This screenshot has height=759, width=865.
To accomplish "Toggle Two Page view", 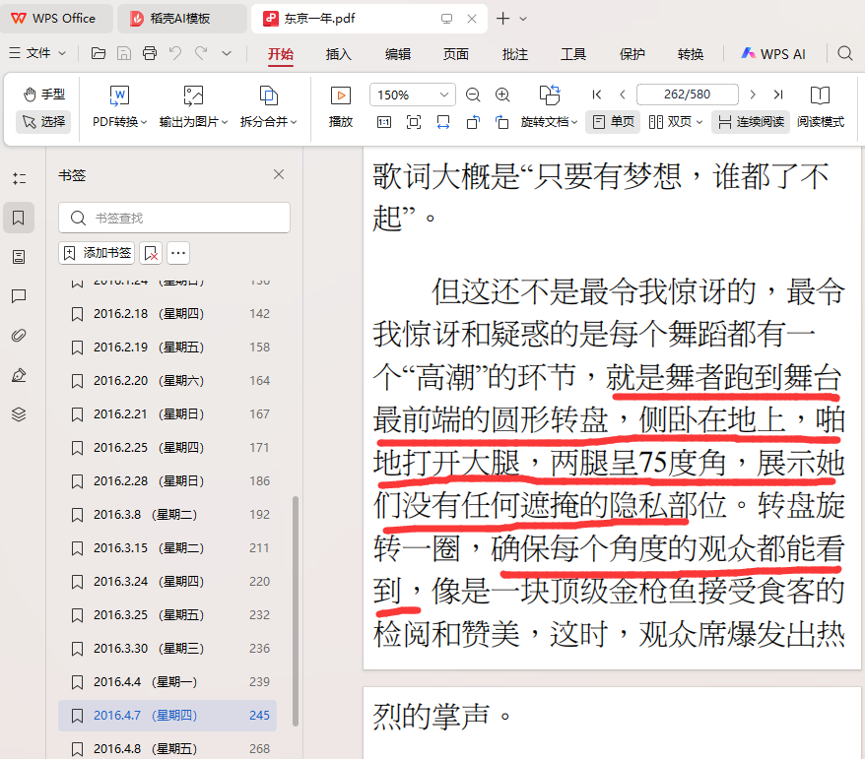I will click(x=670, y=122).
